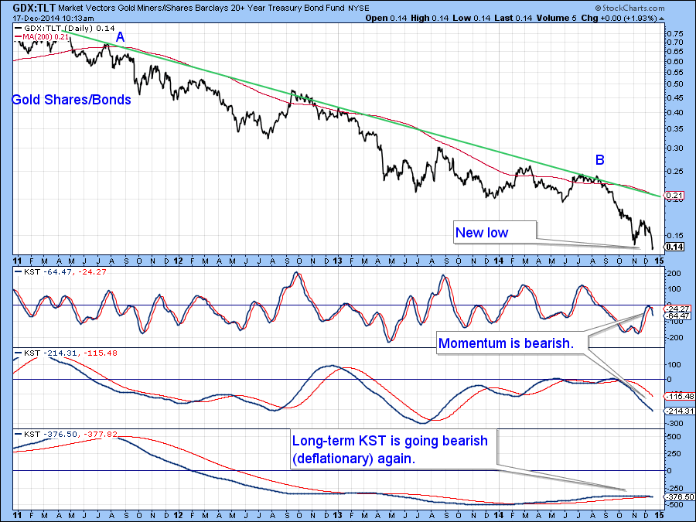Click the red -115.48 value tag
The image size is (696, 522).
pos(680,396)
